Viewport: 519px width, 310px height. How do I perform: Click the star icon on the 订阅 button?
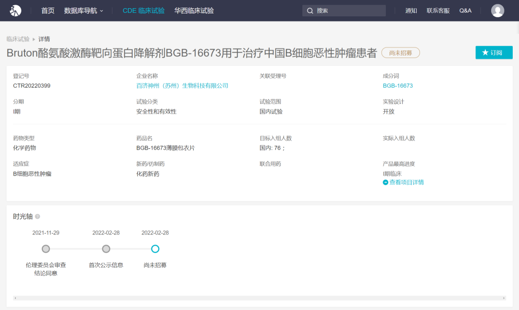pyautogui.click(x=485, y=53)
